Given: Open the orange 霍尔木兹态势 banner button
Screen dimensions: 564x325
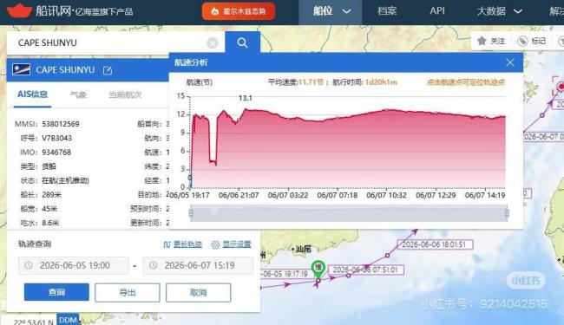Looking at the screenshot, I should (239, 11).
